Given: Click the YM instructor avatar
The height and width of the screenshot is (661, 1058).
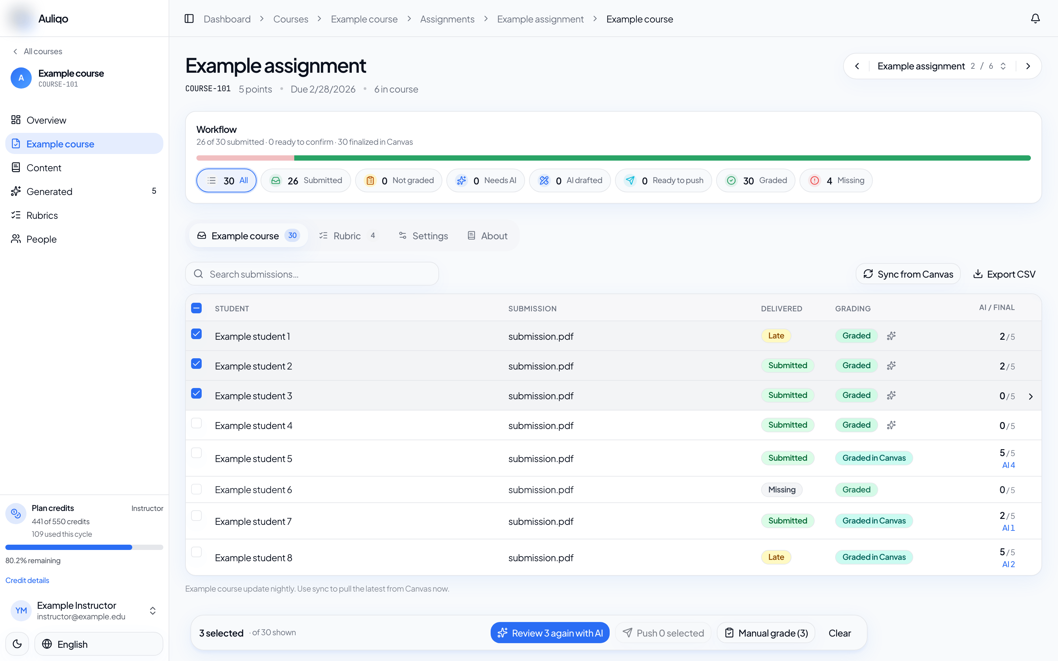Looking at the screenshot, I should click(21, 611).
